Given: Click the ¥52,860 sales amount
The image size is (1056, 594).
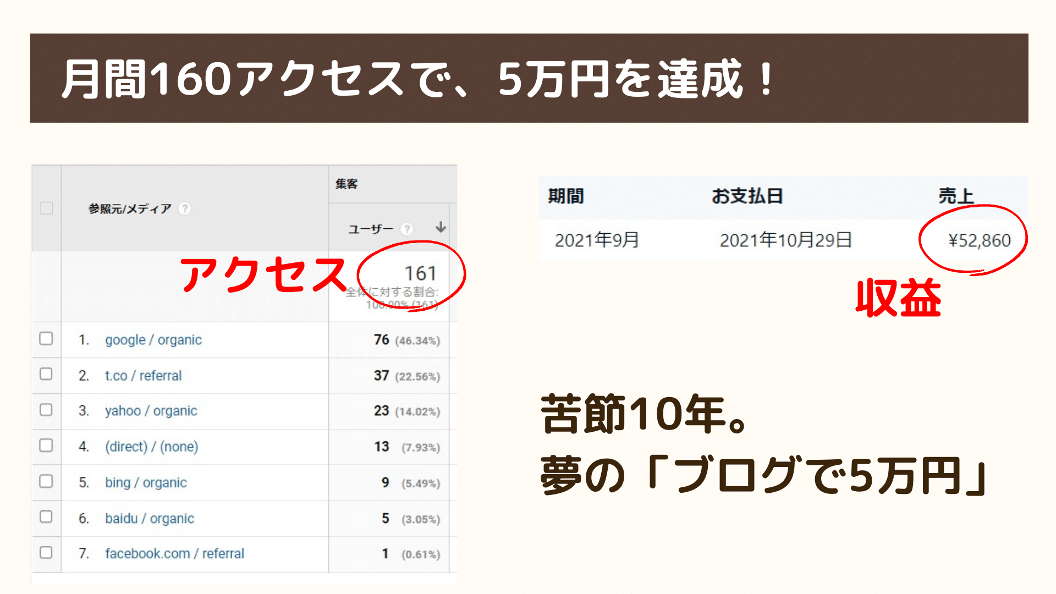Looking at the screenshot, I should tap(980, 240).
